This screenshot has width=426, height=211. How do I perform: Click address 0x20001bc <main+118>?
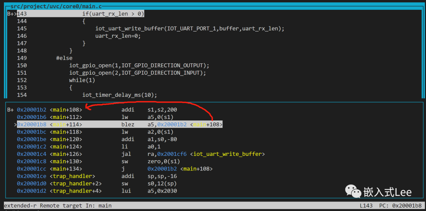(49, 132)
